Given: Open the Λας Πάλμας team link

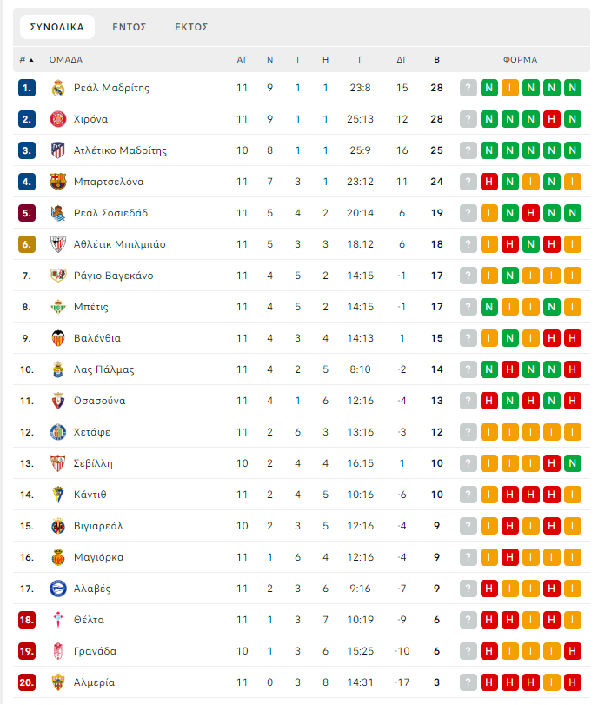Looking at the screenshot, I should [x=103, y=369].
